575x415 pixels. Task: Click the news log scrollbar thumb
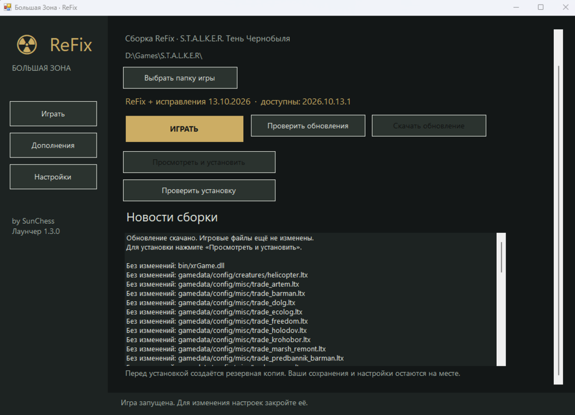501,258
